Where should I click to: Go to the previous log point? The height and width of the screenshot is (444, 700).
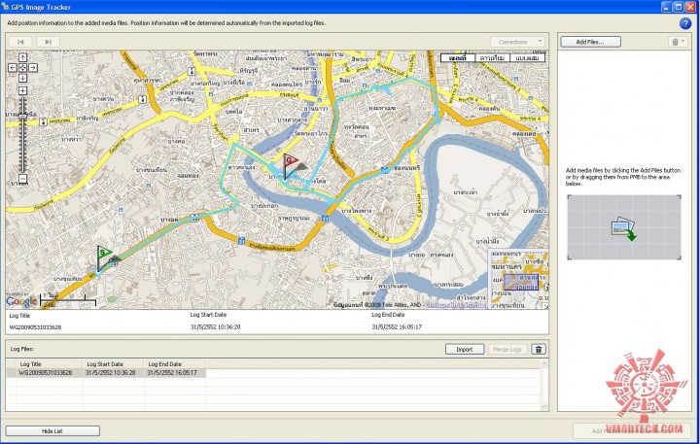[20, 42]
